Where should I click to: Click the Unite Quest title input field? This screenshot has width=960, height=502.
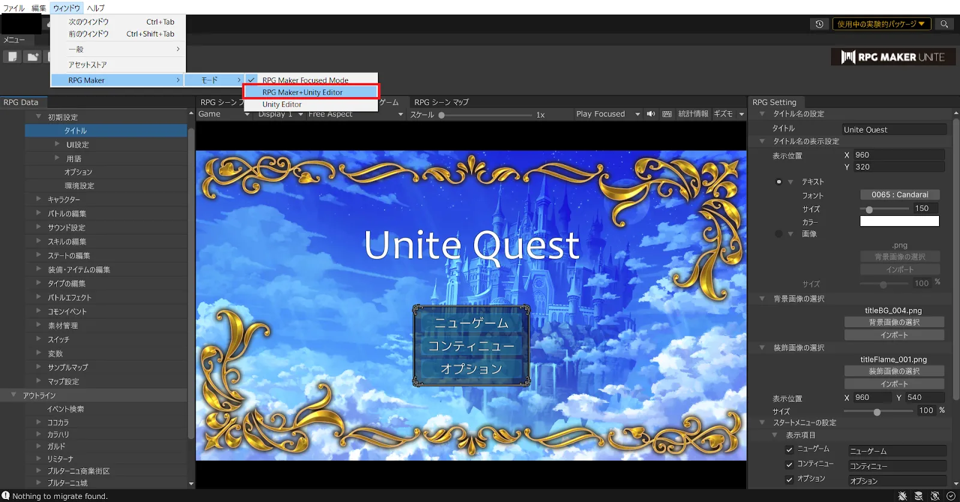[x=893, y=130]
